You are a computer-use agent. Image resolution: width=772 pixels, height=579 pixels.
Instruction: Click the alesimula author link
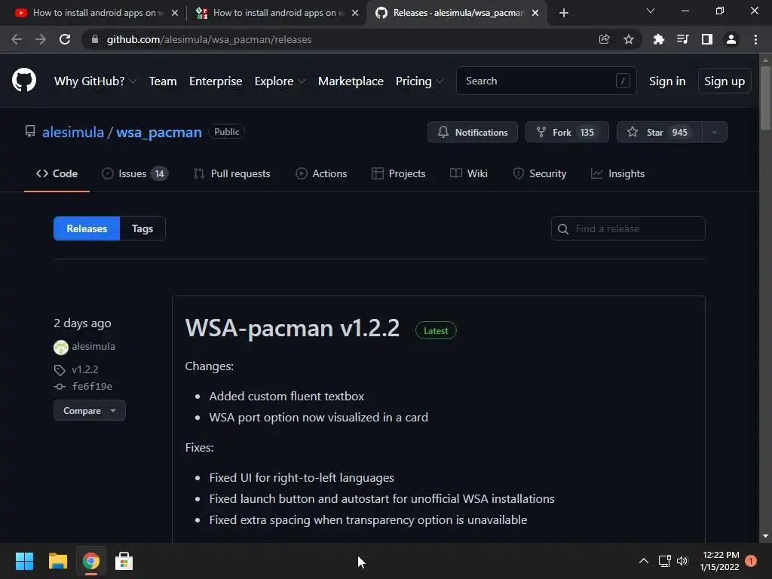[x=93, y=346]
